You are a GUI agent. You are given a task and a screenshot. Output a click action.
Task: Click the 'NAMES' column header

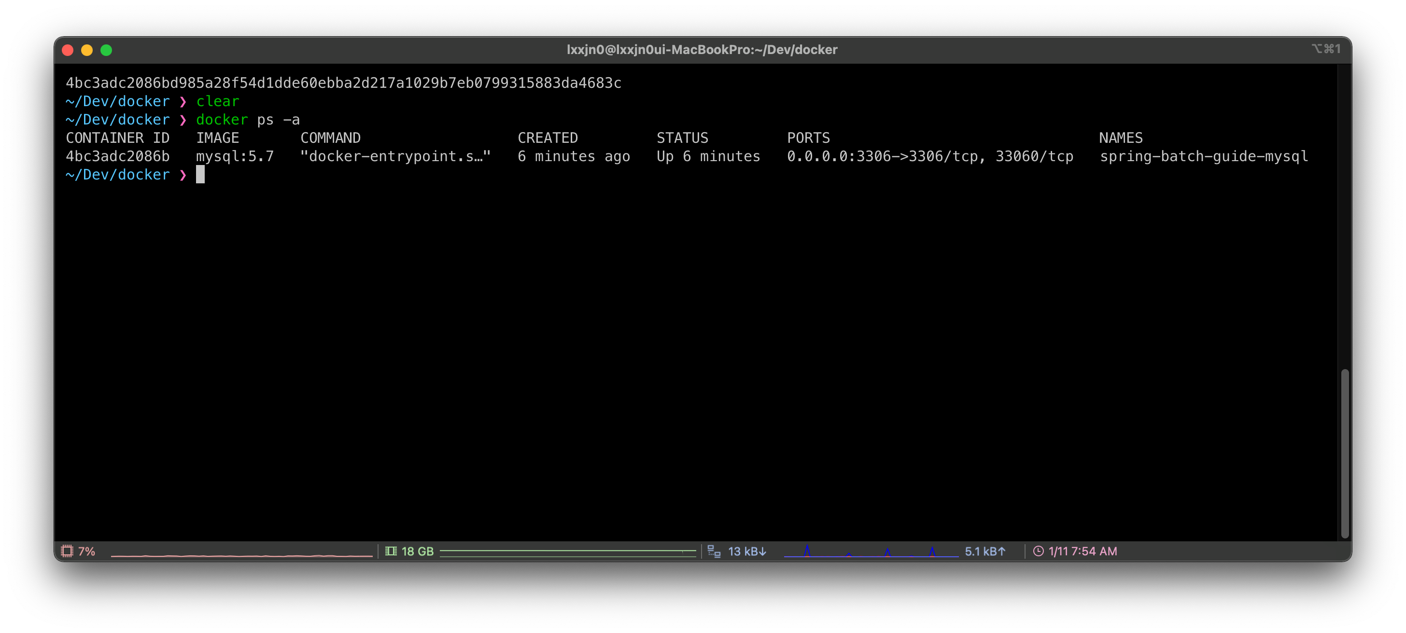(1121, 138)
